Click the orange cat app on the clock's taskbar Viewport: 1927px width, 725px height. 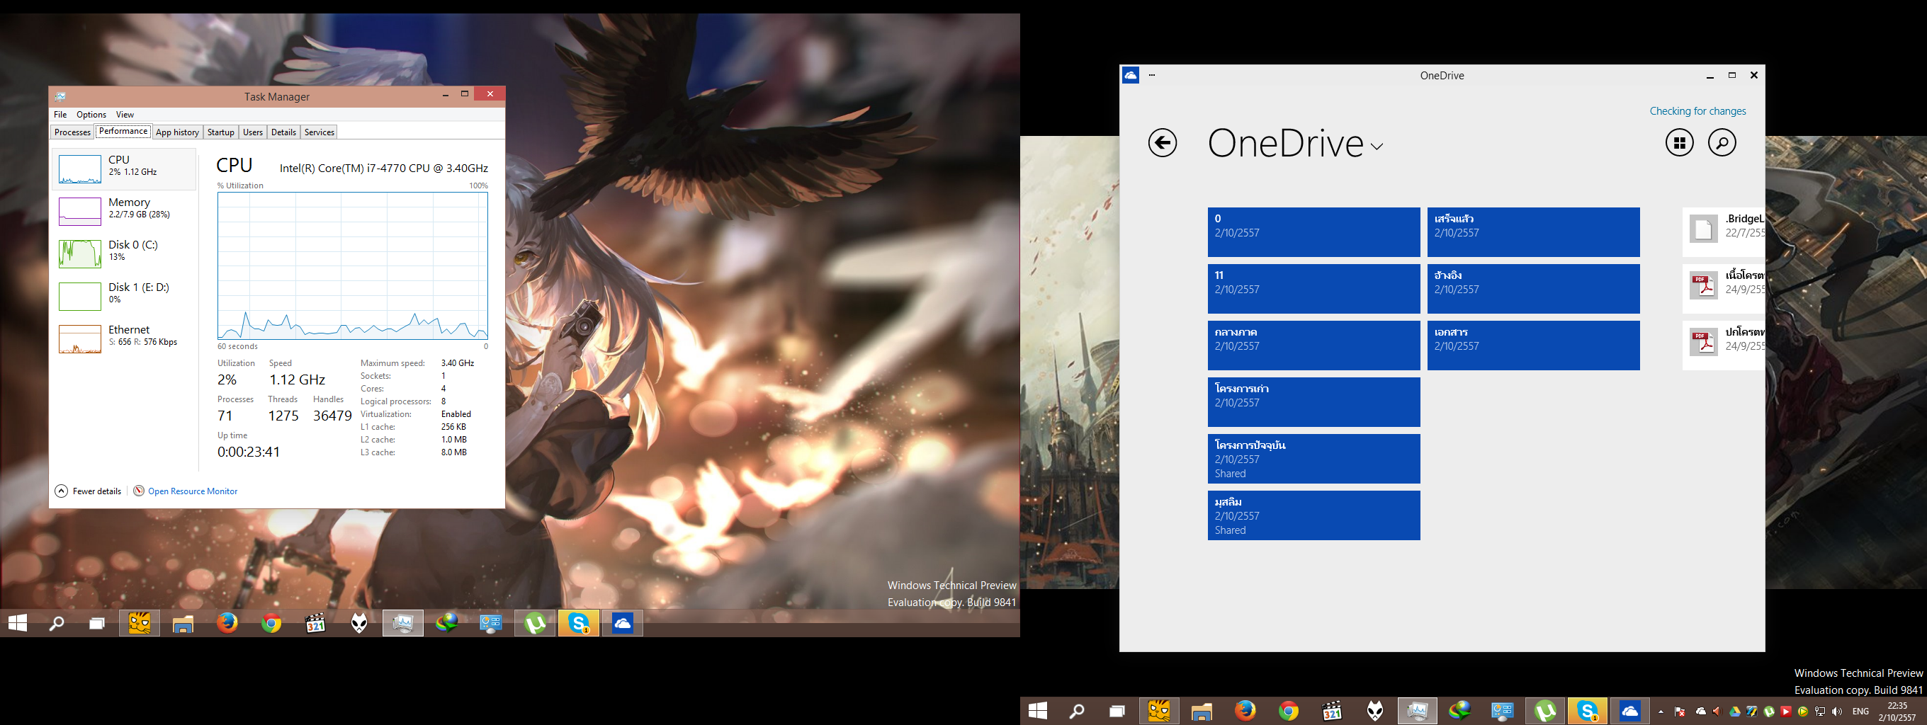[x=1159, y=711]
